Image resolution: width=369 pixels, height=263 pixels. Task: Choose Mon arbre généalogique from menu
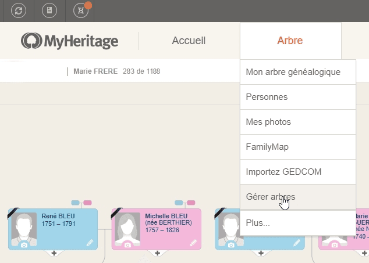tap(298, 72)
